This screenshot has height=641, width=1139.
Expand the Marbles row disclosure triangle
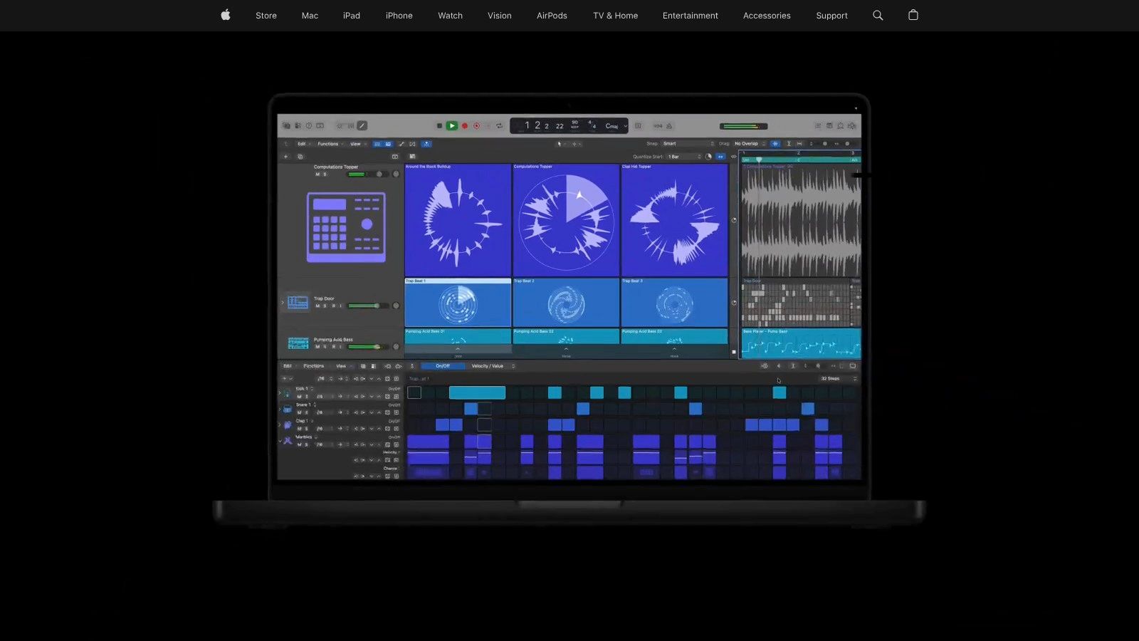(x=280, y=440)
